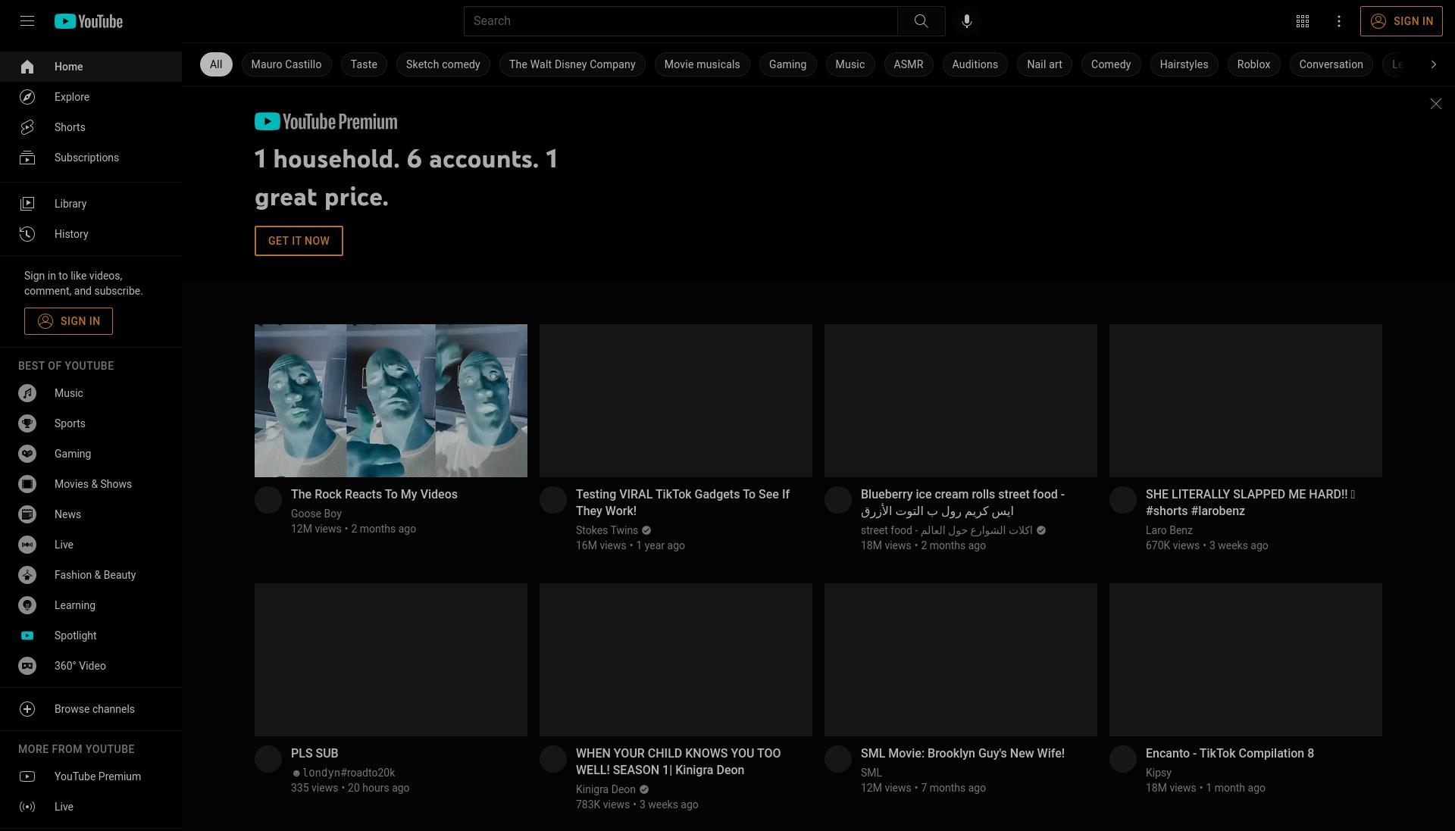Viewport: 1455px width, 831px height.
Task: Click the YouTube logo
Action: click(x=89, y=21)
